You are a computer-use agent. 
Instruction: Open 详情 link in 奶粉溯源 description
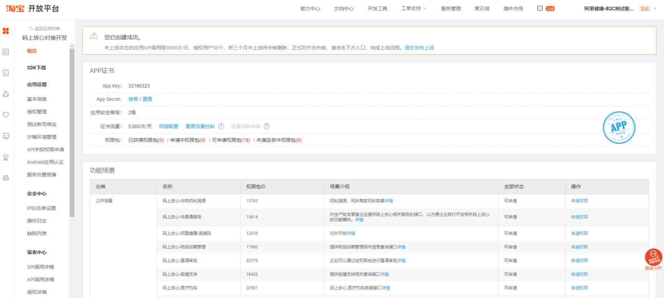click(389, 201)
